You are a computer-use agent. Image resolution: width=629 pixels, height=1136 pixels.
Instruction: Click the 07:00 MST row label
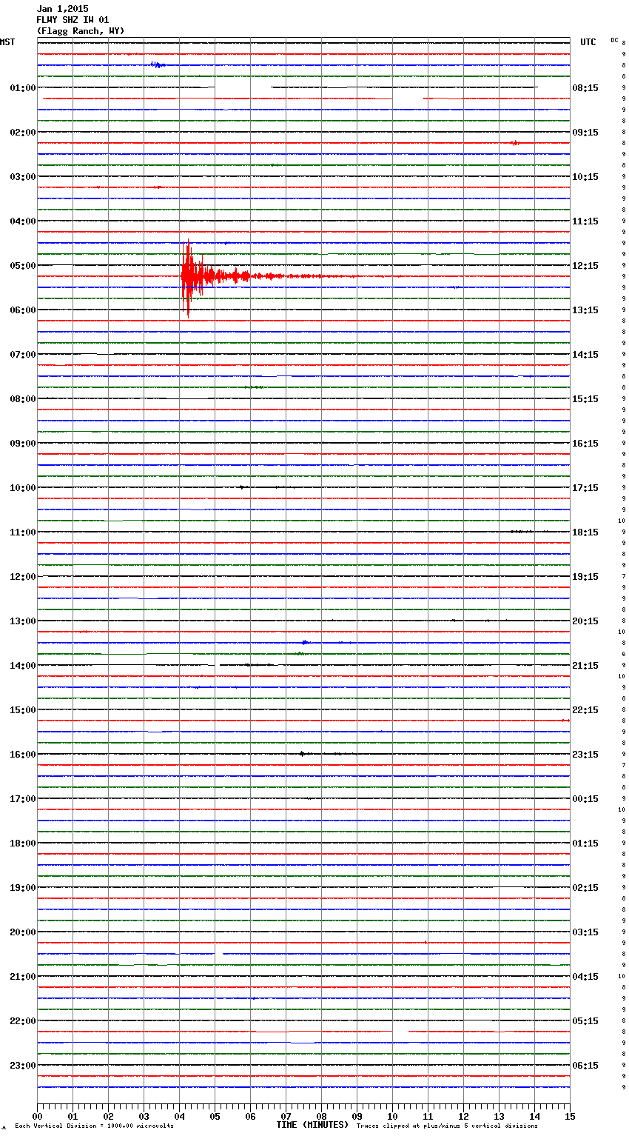click(x=22, y=355)
